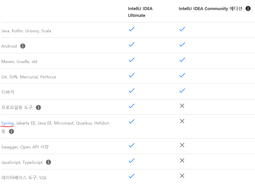Click the info icon beside Android
Screen dimensions: 255x186
click(23, 46)
